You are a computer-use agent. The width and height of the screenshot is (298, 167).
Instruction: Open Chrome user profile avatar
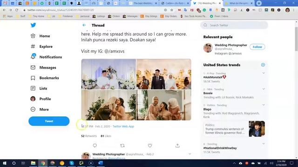coord(287,10)
